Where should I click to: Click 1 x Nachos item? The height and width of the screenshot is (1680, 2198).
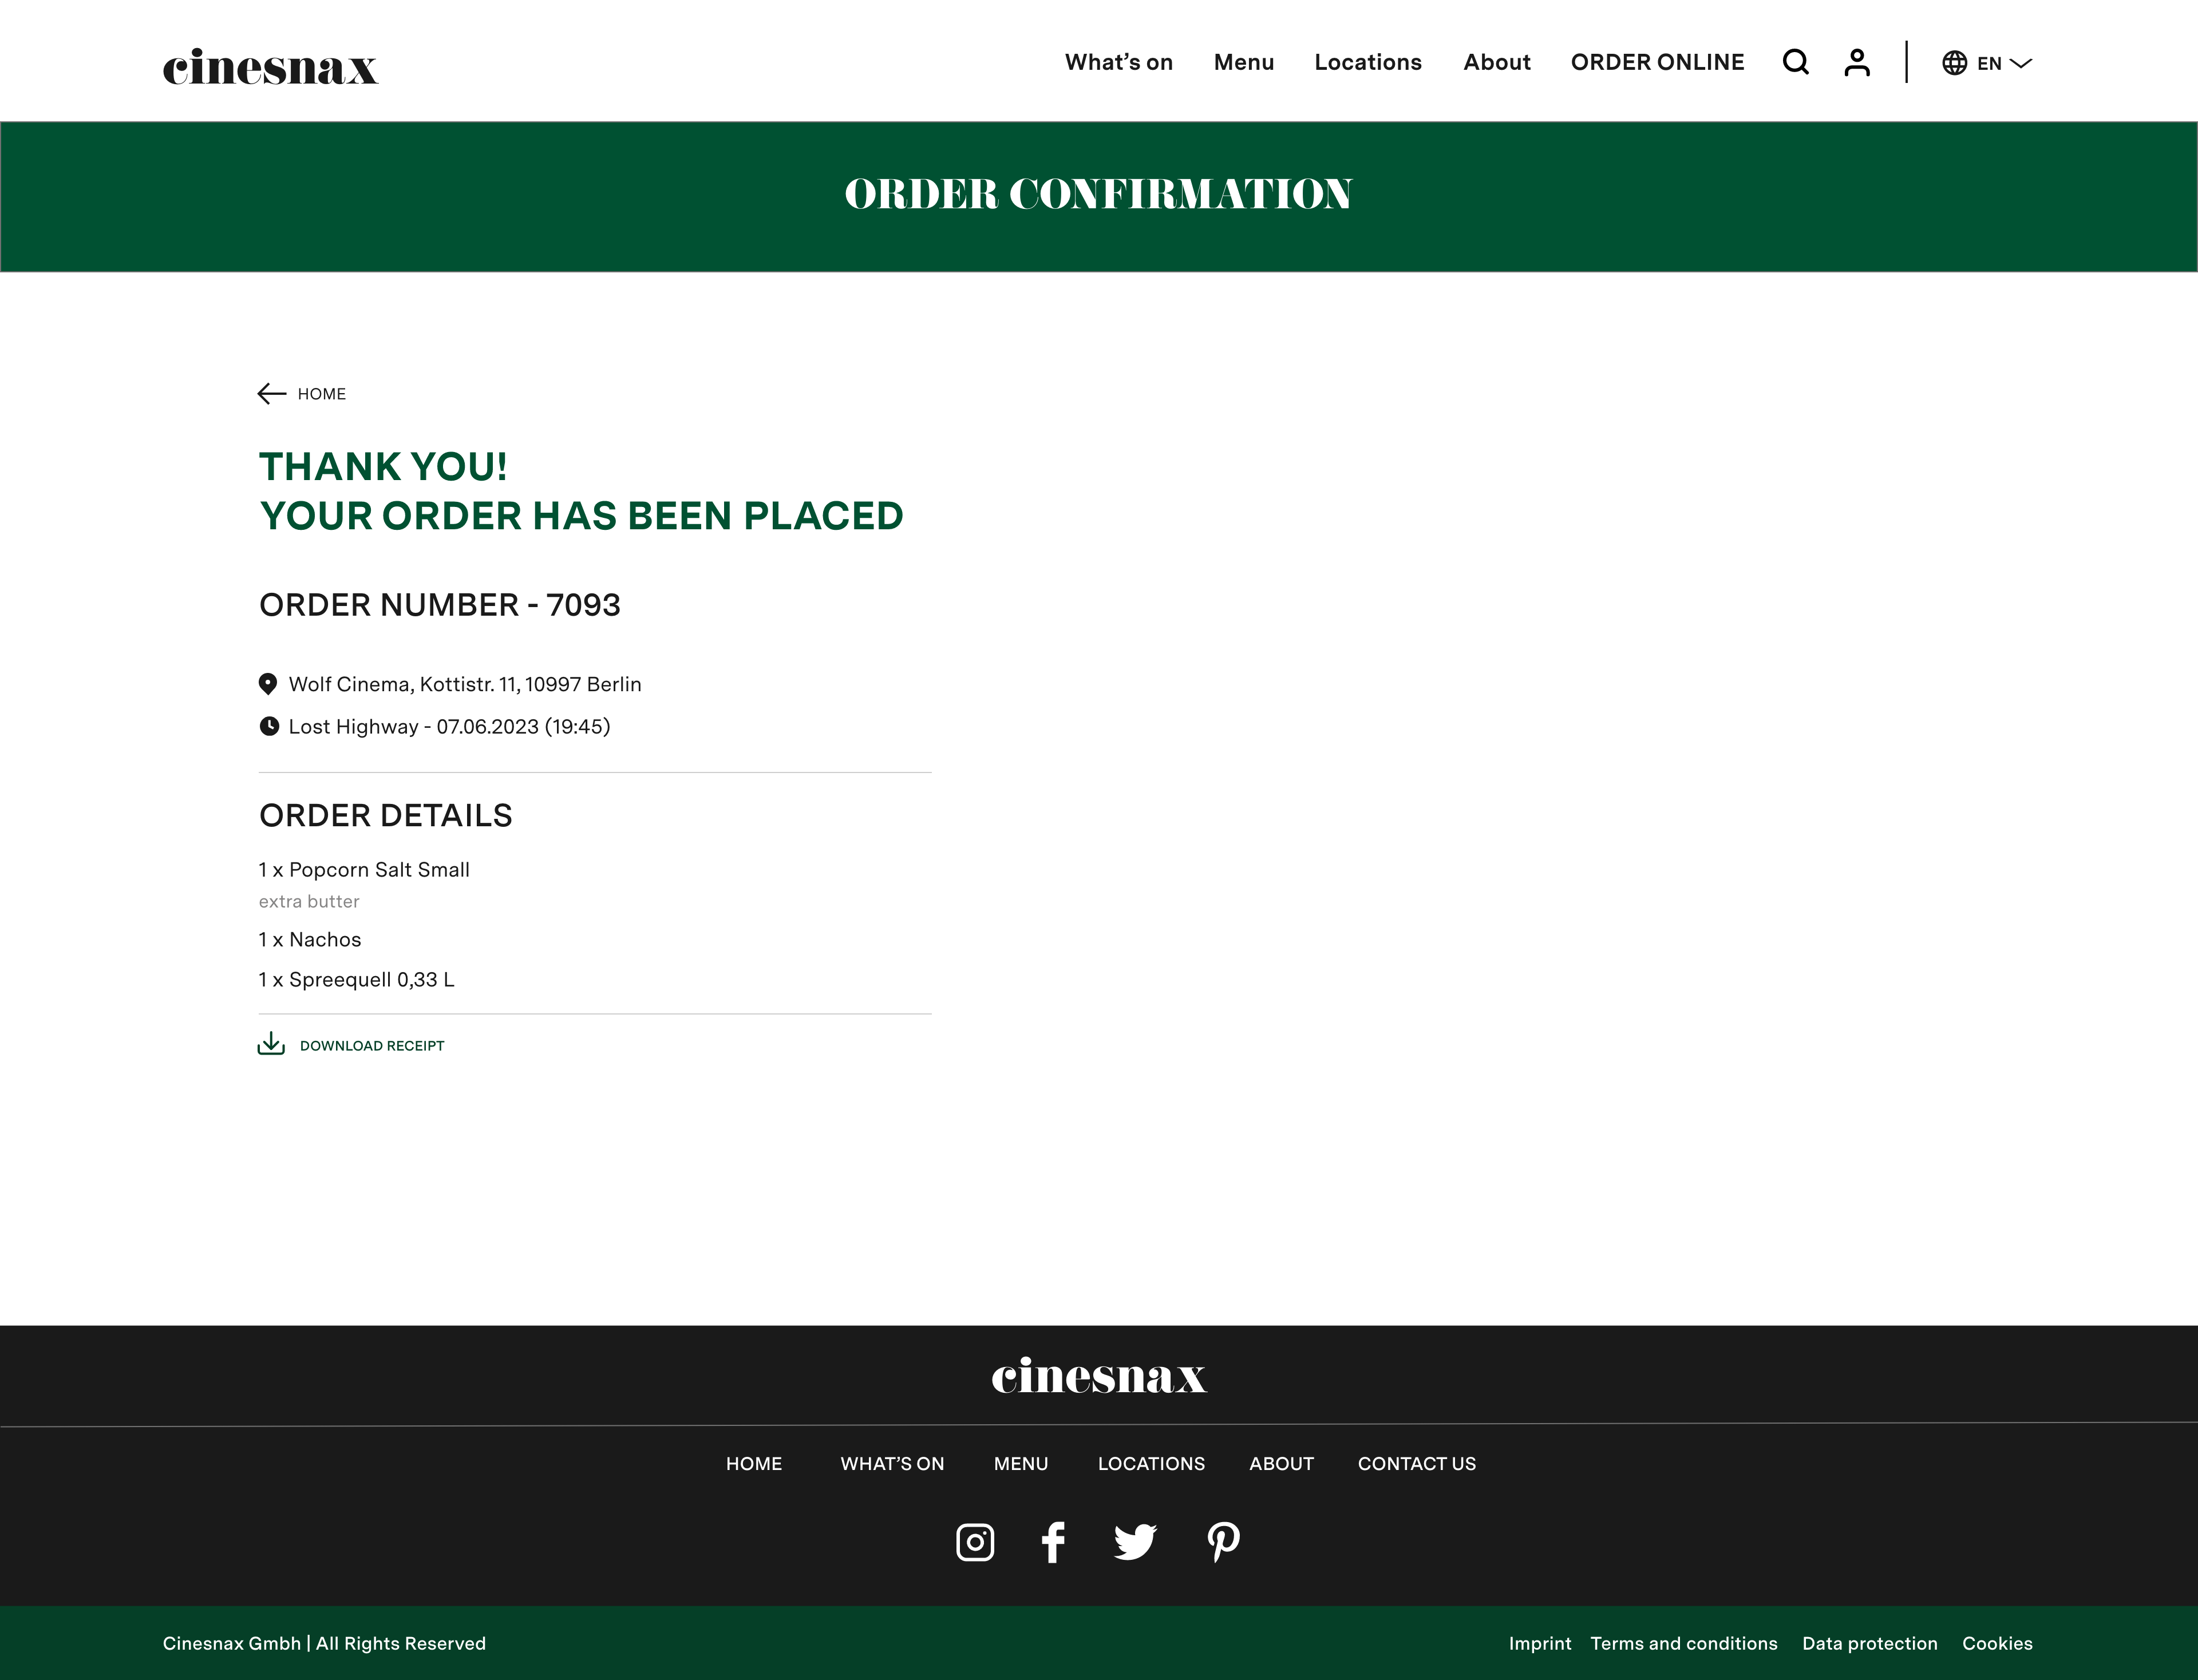coord(309,940)
